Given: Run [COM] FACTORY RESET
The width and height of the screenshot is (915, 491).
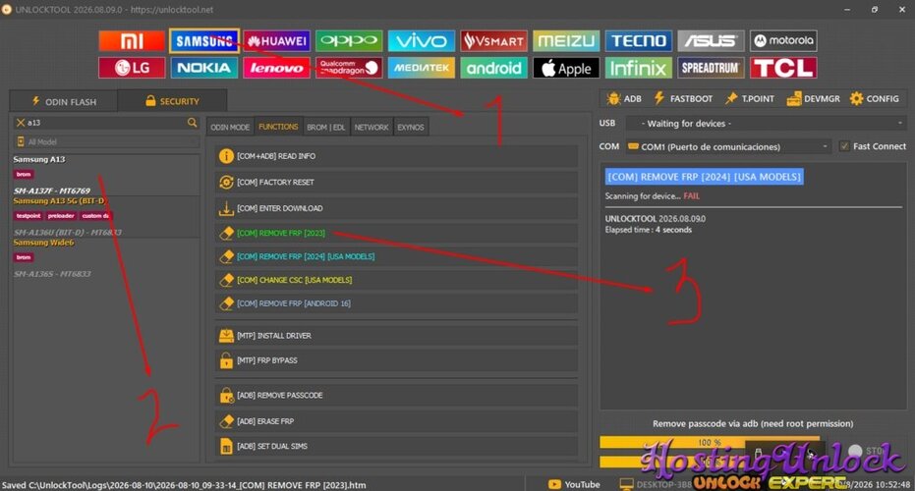Looking at the screenshot, I should (396, 182).
